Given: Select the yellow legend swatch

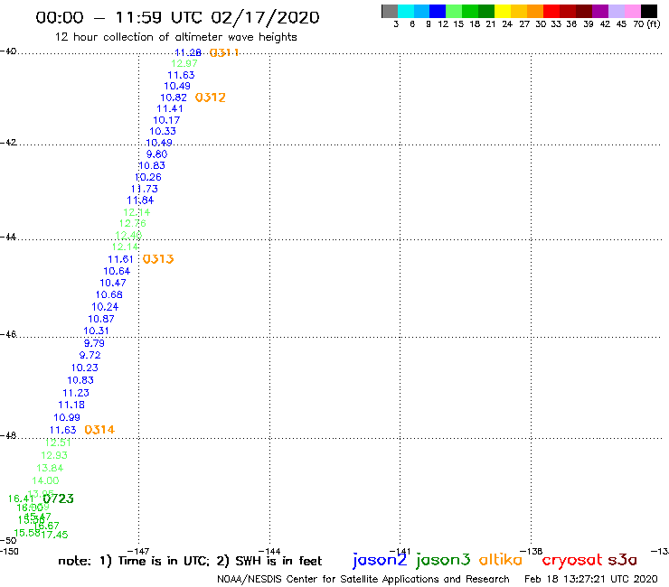Looking at the screenshot, I should click(x=503, y=11).
